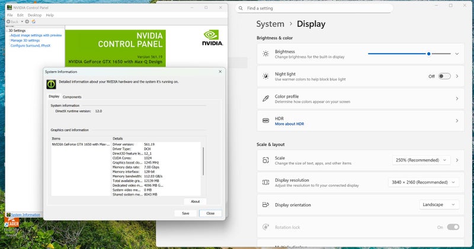This screenshot has height=249, width=474.
Task: Open Color profile page chevron
Action: click(x=457, y=99)
